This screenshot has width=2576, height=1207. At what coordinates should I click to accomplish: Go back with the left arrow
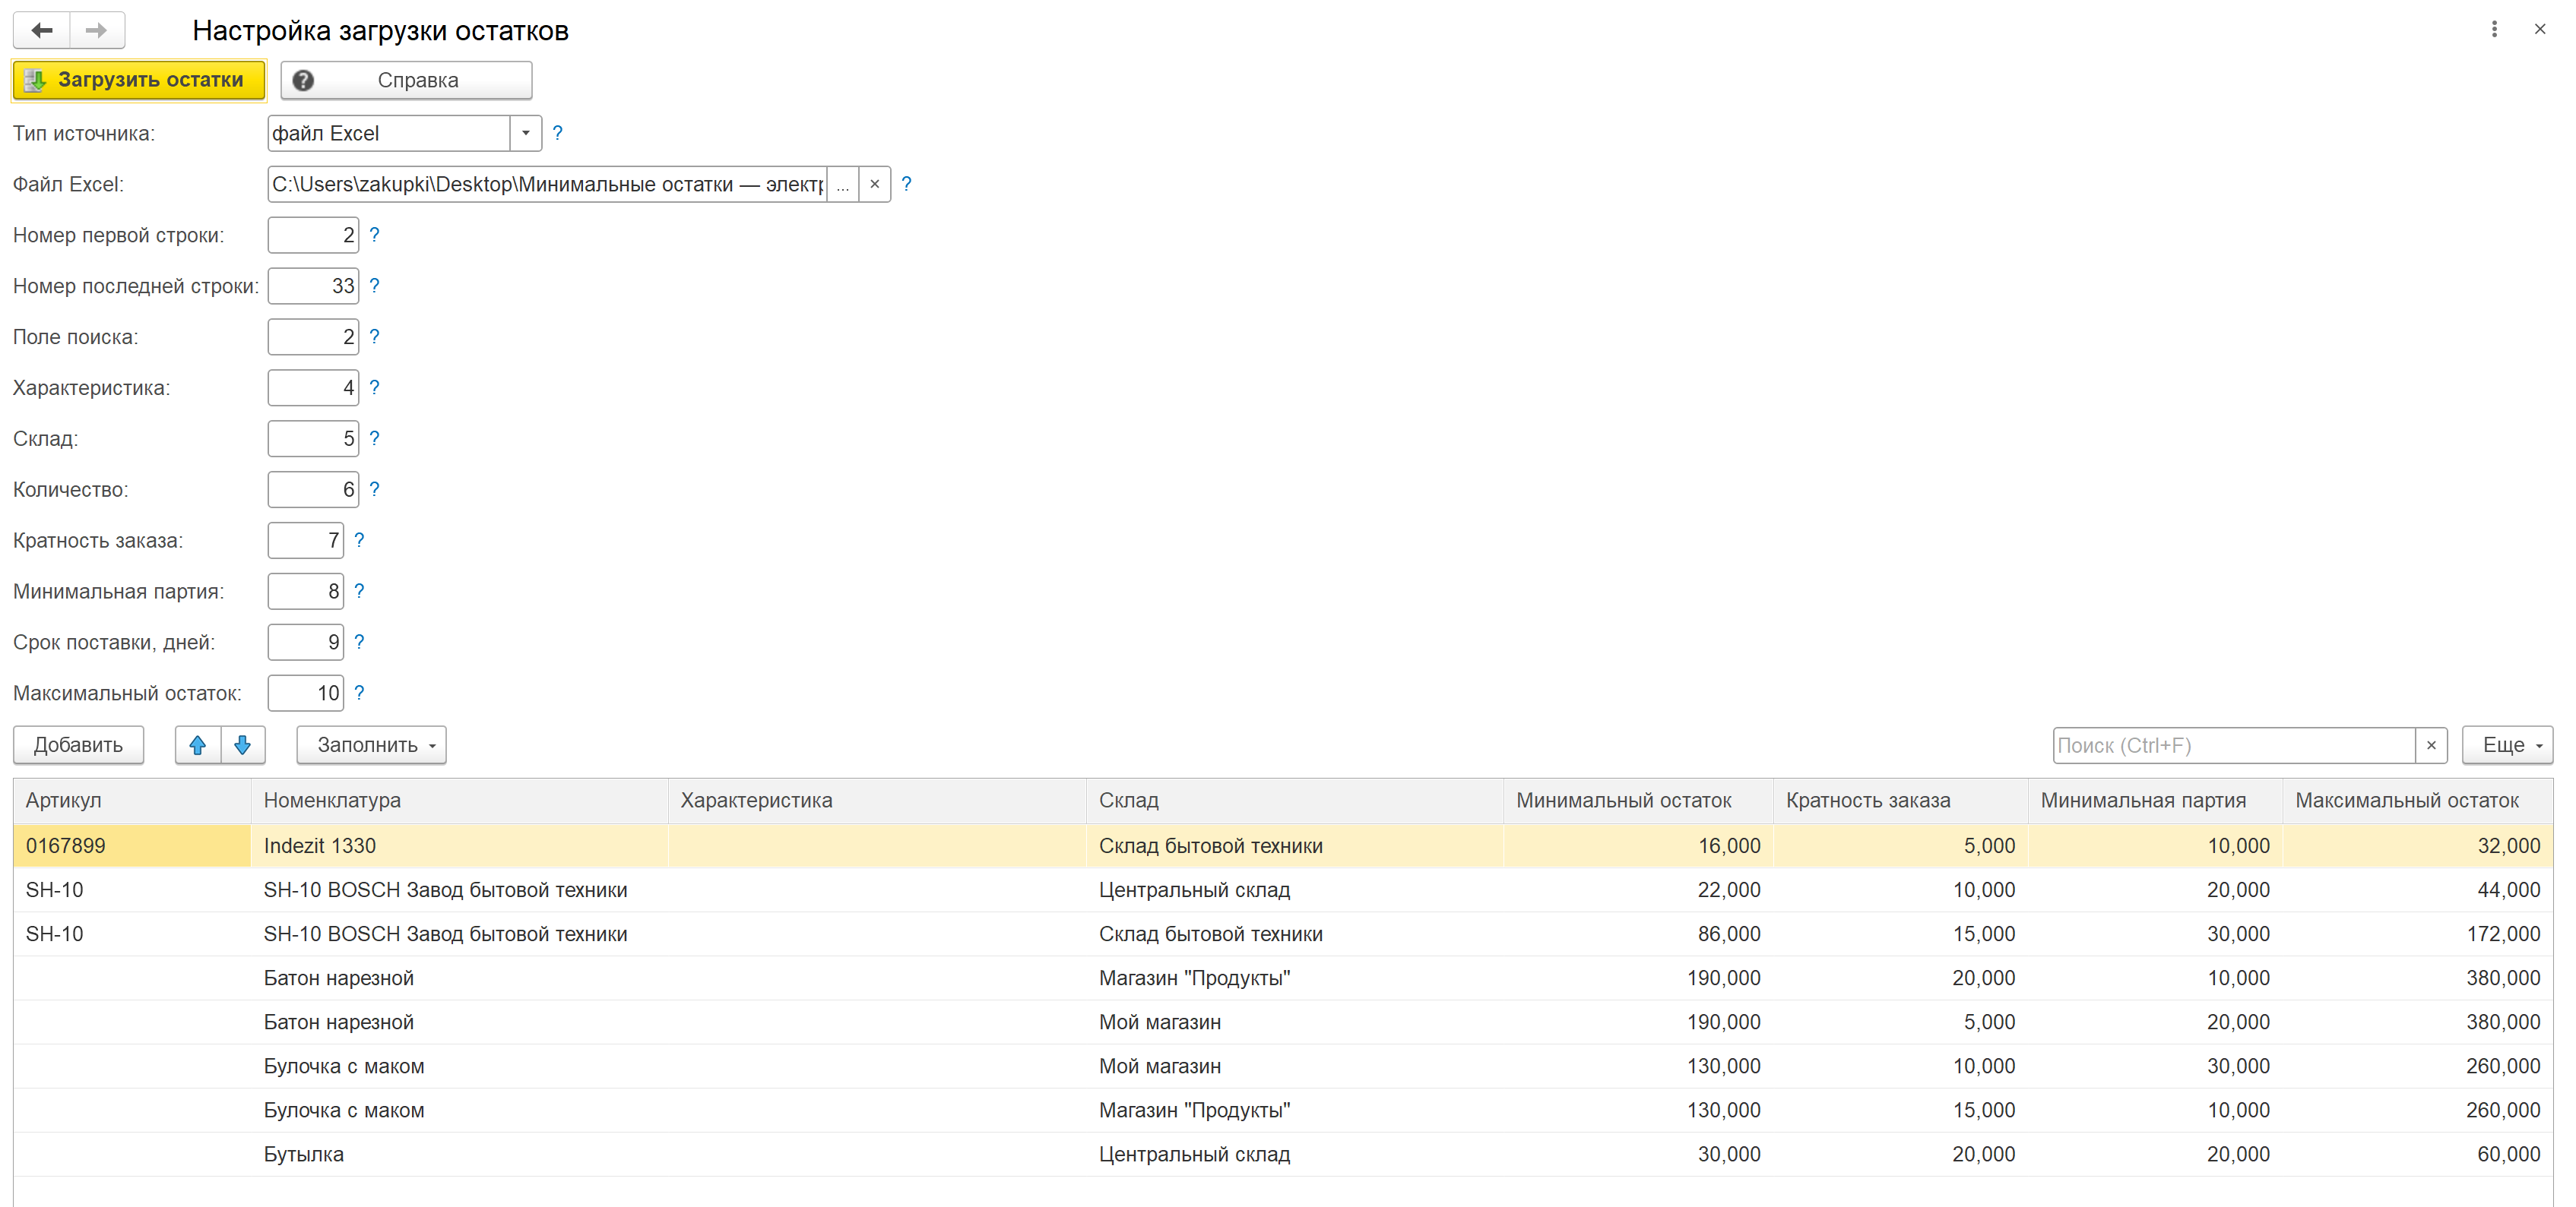[42, 30]
